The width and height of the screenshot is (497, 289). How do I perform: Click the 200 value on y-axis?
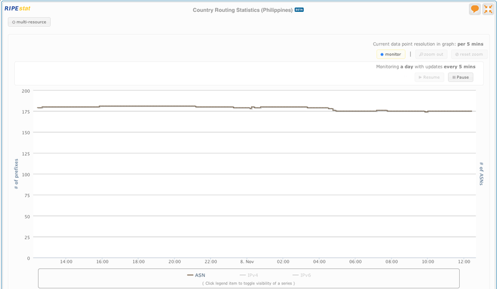25,91
